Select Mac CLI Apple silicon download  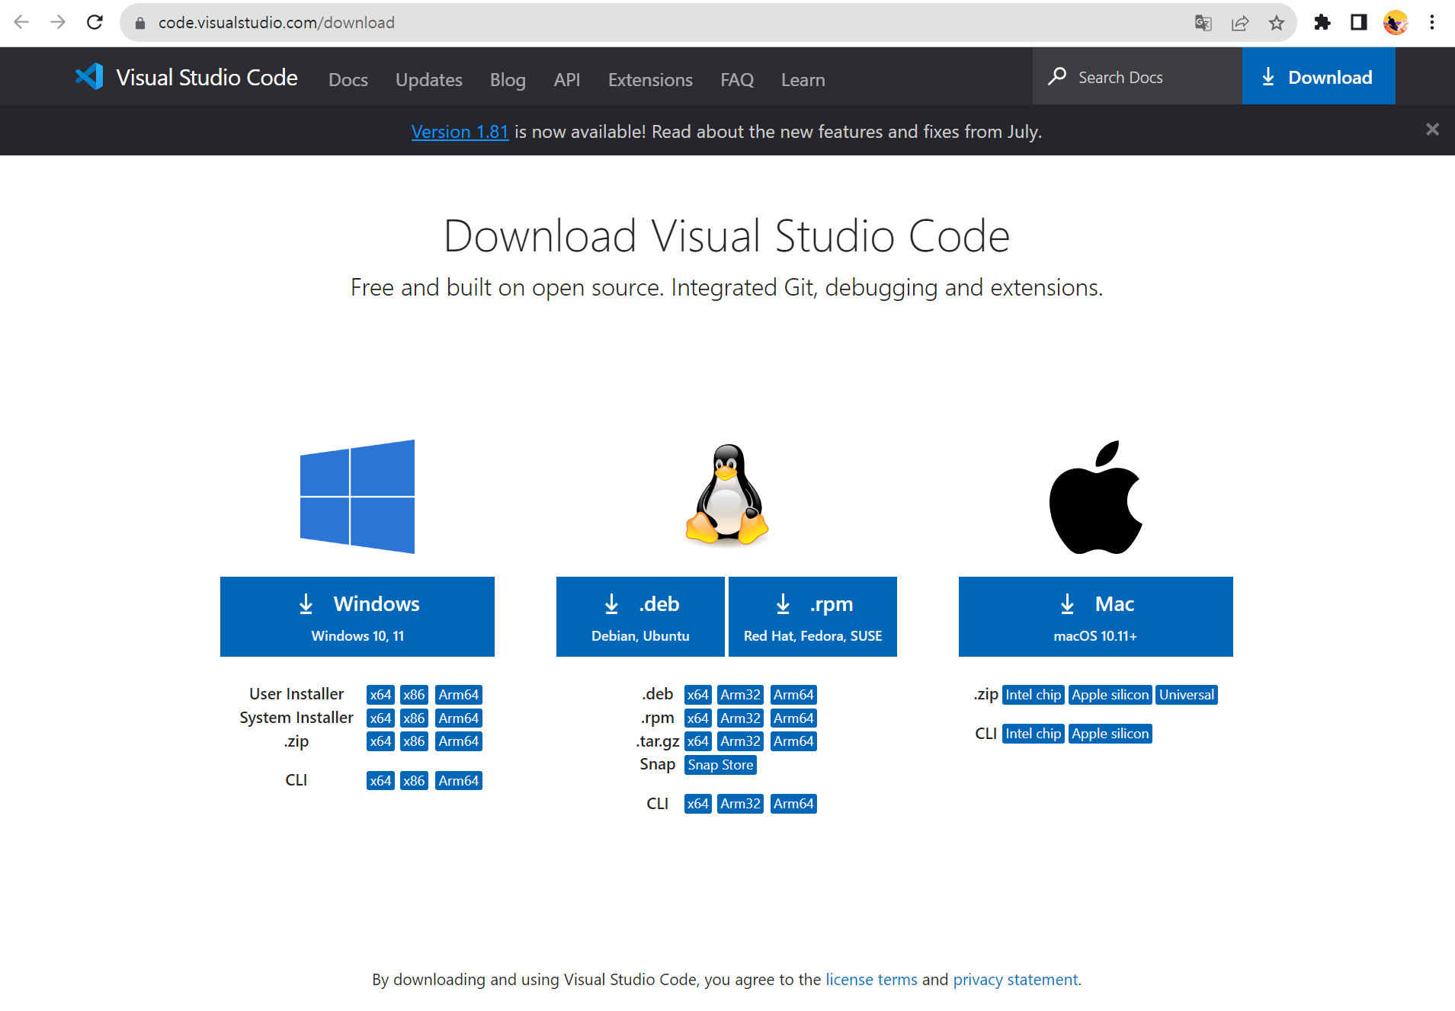tap(1110, 734)
